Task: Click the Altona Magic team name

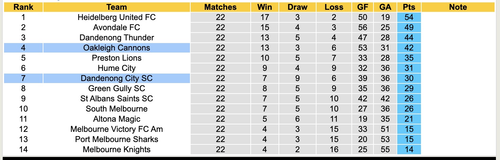Action: (x=116, y=119)
